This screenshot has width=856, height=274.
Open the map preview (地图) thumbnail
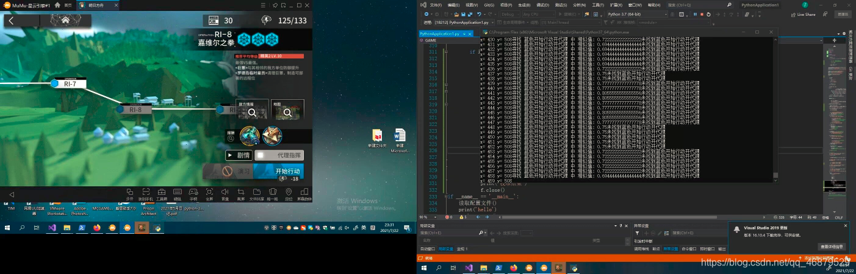coord(287,110)
